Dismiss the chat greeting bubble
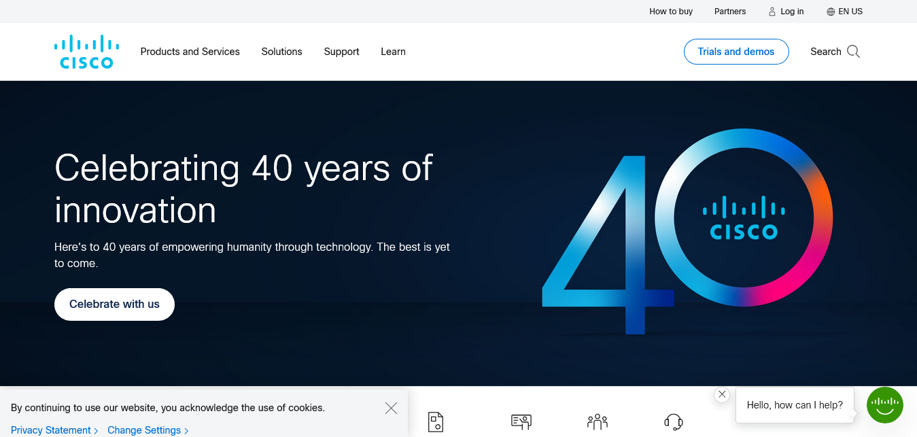The image size is (917, 437). (x=722, y=394)
